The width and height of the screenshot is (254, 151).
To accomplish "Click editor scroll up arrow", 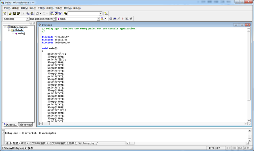I will pyautogui.click(x=249, y=30).
